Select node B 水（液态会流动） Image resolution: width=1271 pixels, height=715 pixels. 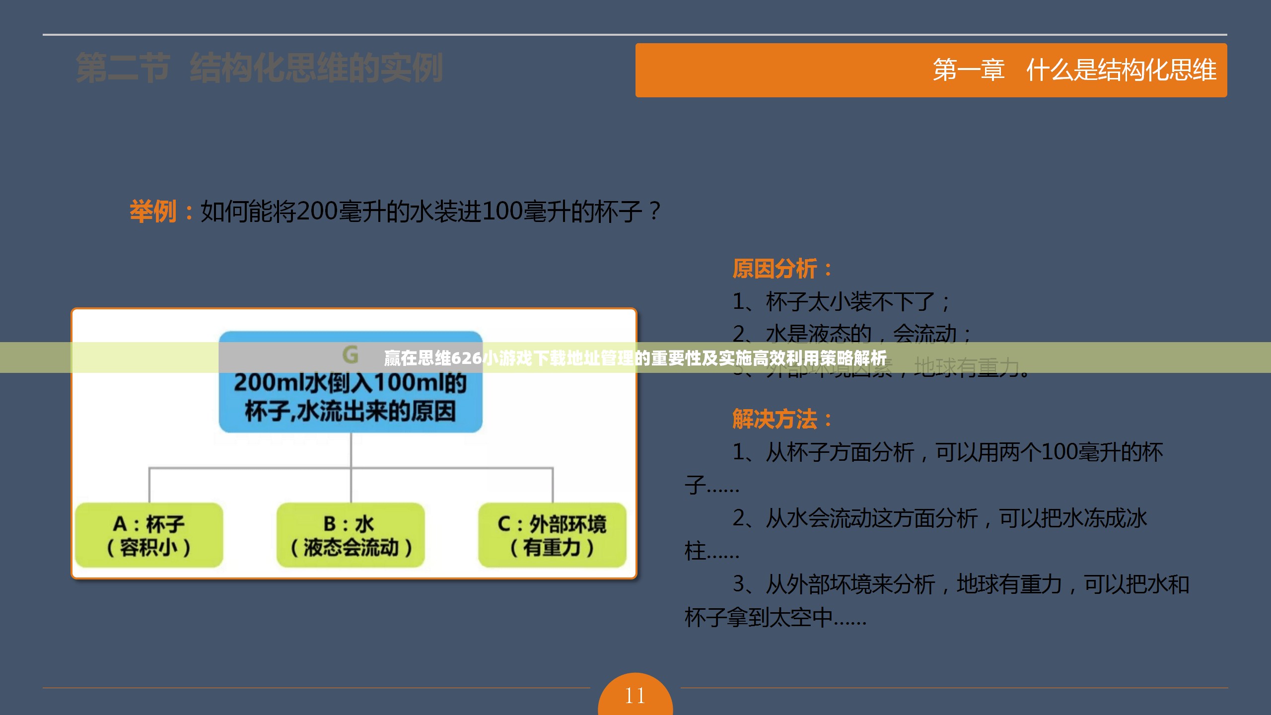[351, 536]
